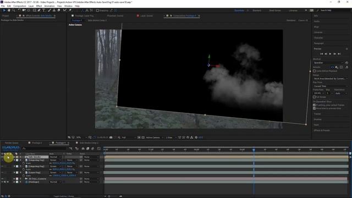The image size is (352, 198).
Task: Open the Animation menu
Action: pyautogui.click(x=50, y=6)
